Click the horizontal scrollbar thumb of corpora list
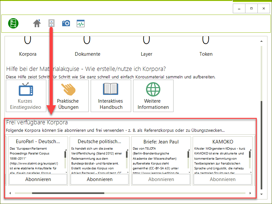This screenshot has width=272, height=204. (68, 193)
